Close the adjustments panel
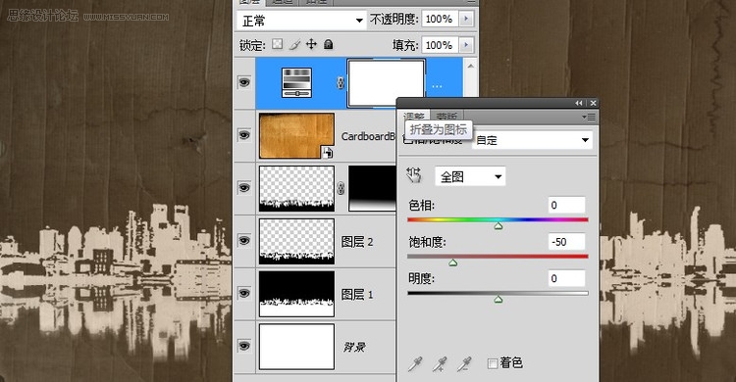This screenshot has height=382, width=736. [x=594, y=103]
